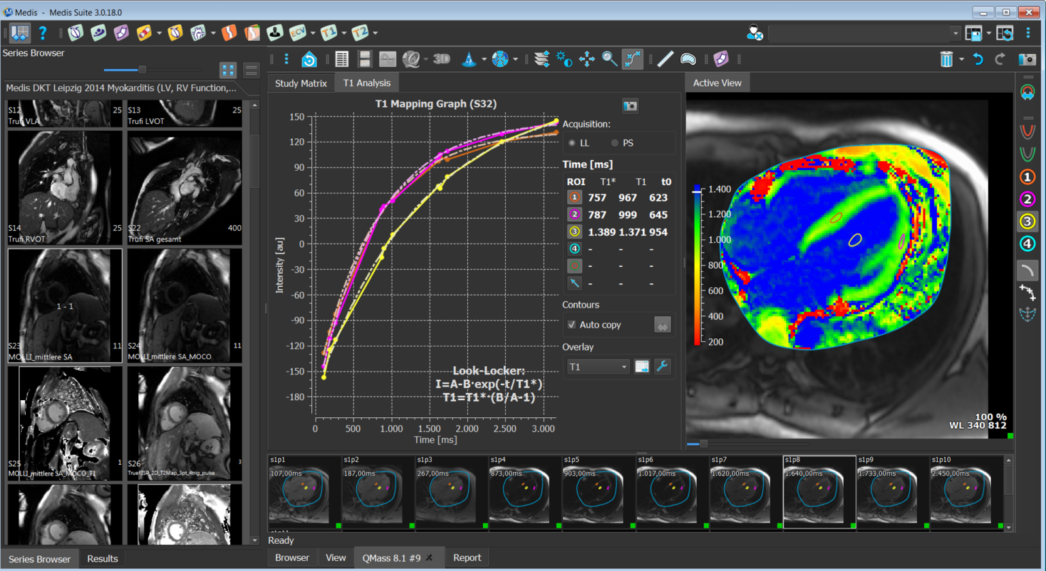Select the pan arrows tool

[x=588, y=59]
